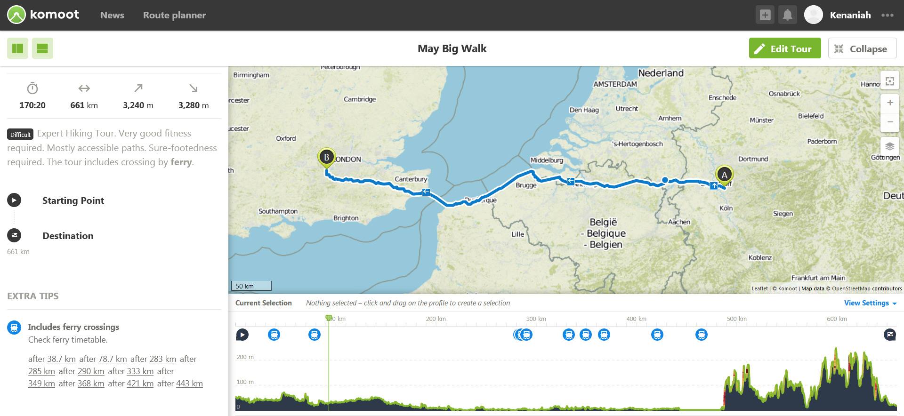Viewport: 904px width, 416px height.
Task: Click the last ferry marker on the elevation timeline
Action: pos(702,335)
